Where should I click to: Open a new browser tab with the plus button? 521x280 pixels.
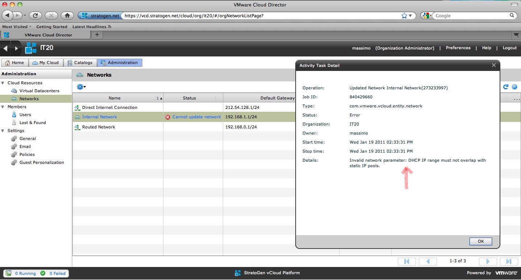click(x=97, y=35)
